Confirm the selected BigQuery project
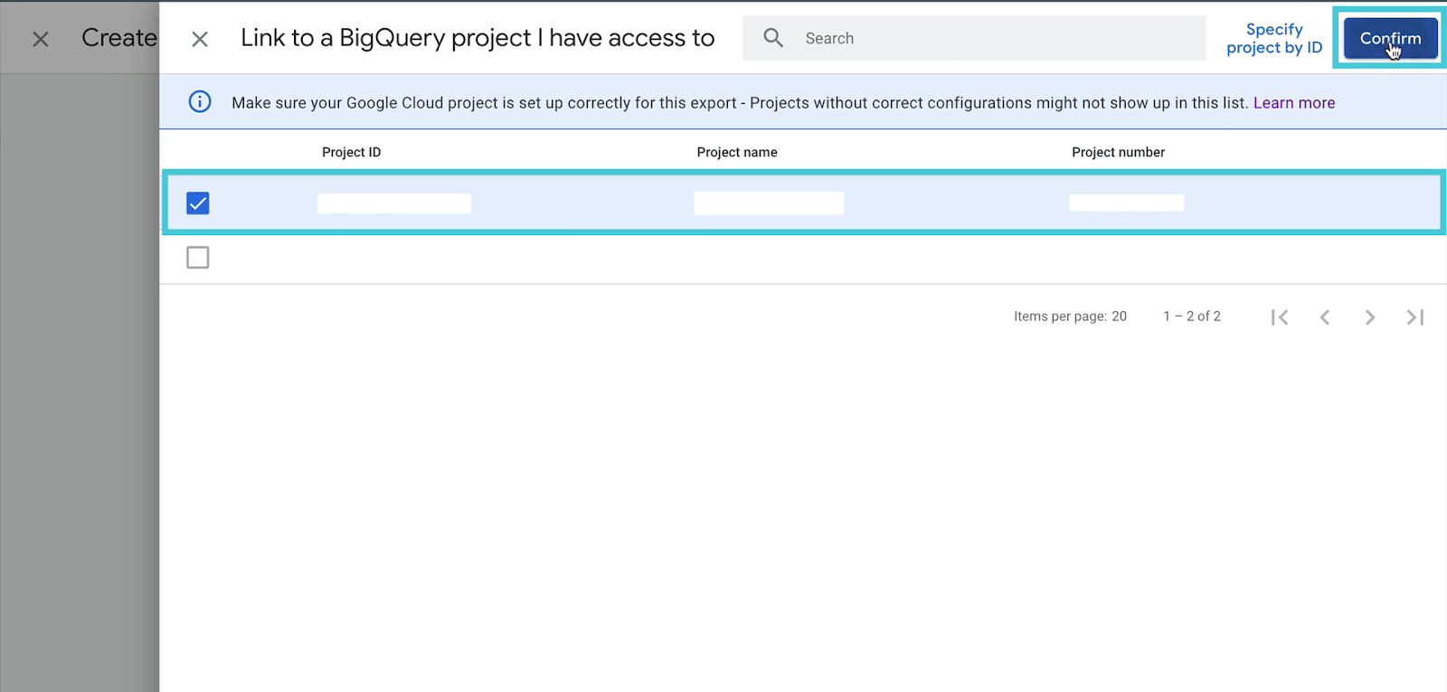The width and height of the screenshot is (1447, 692). [x=1390, y=38]
